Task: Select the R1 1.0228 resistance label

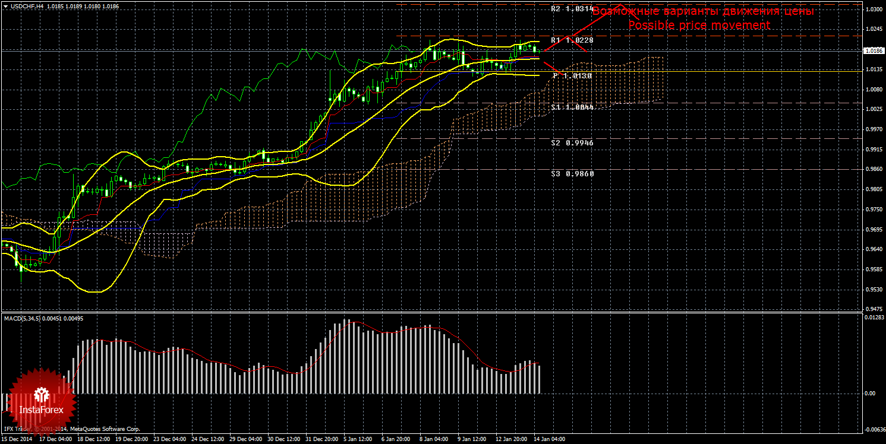Action: (x=572, y=40)
